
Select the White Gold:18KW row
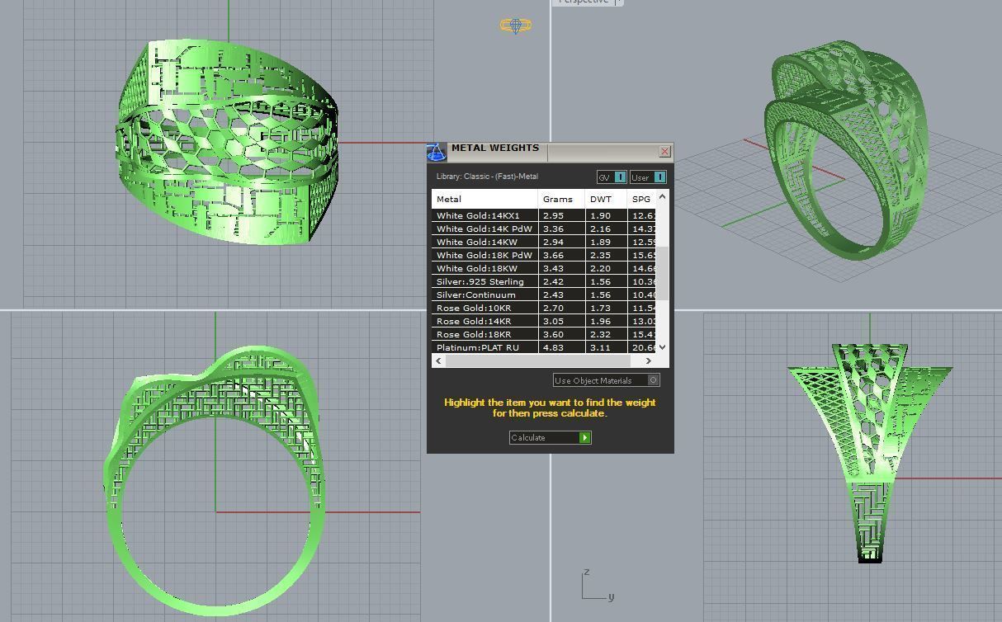tap(544, 268)
